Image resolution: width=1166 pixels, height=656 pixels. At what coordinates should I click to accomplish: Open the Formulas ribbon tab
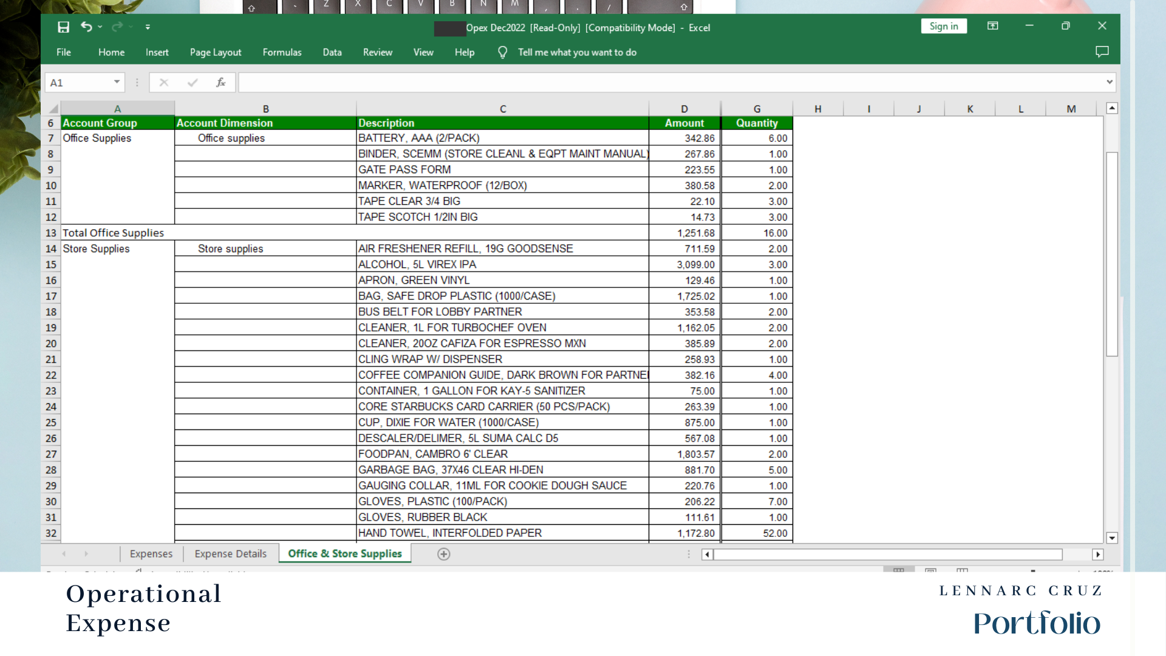click(x=282, y=52)
